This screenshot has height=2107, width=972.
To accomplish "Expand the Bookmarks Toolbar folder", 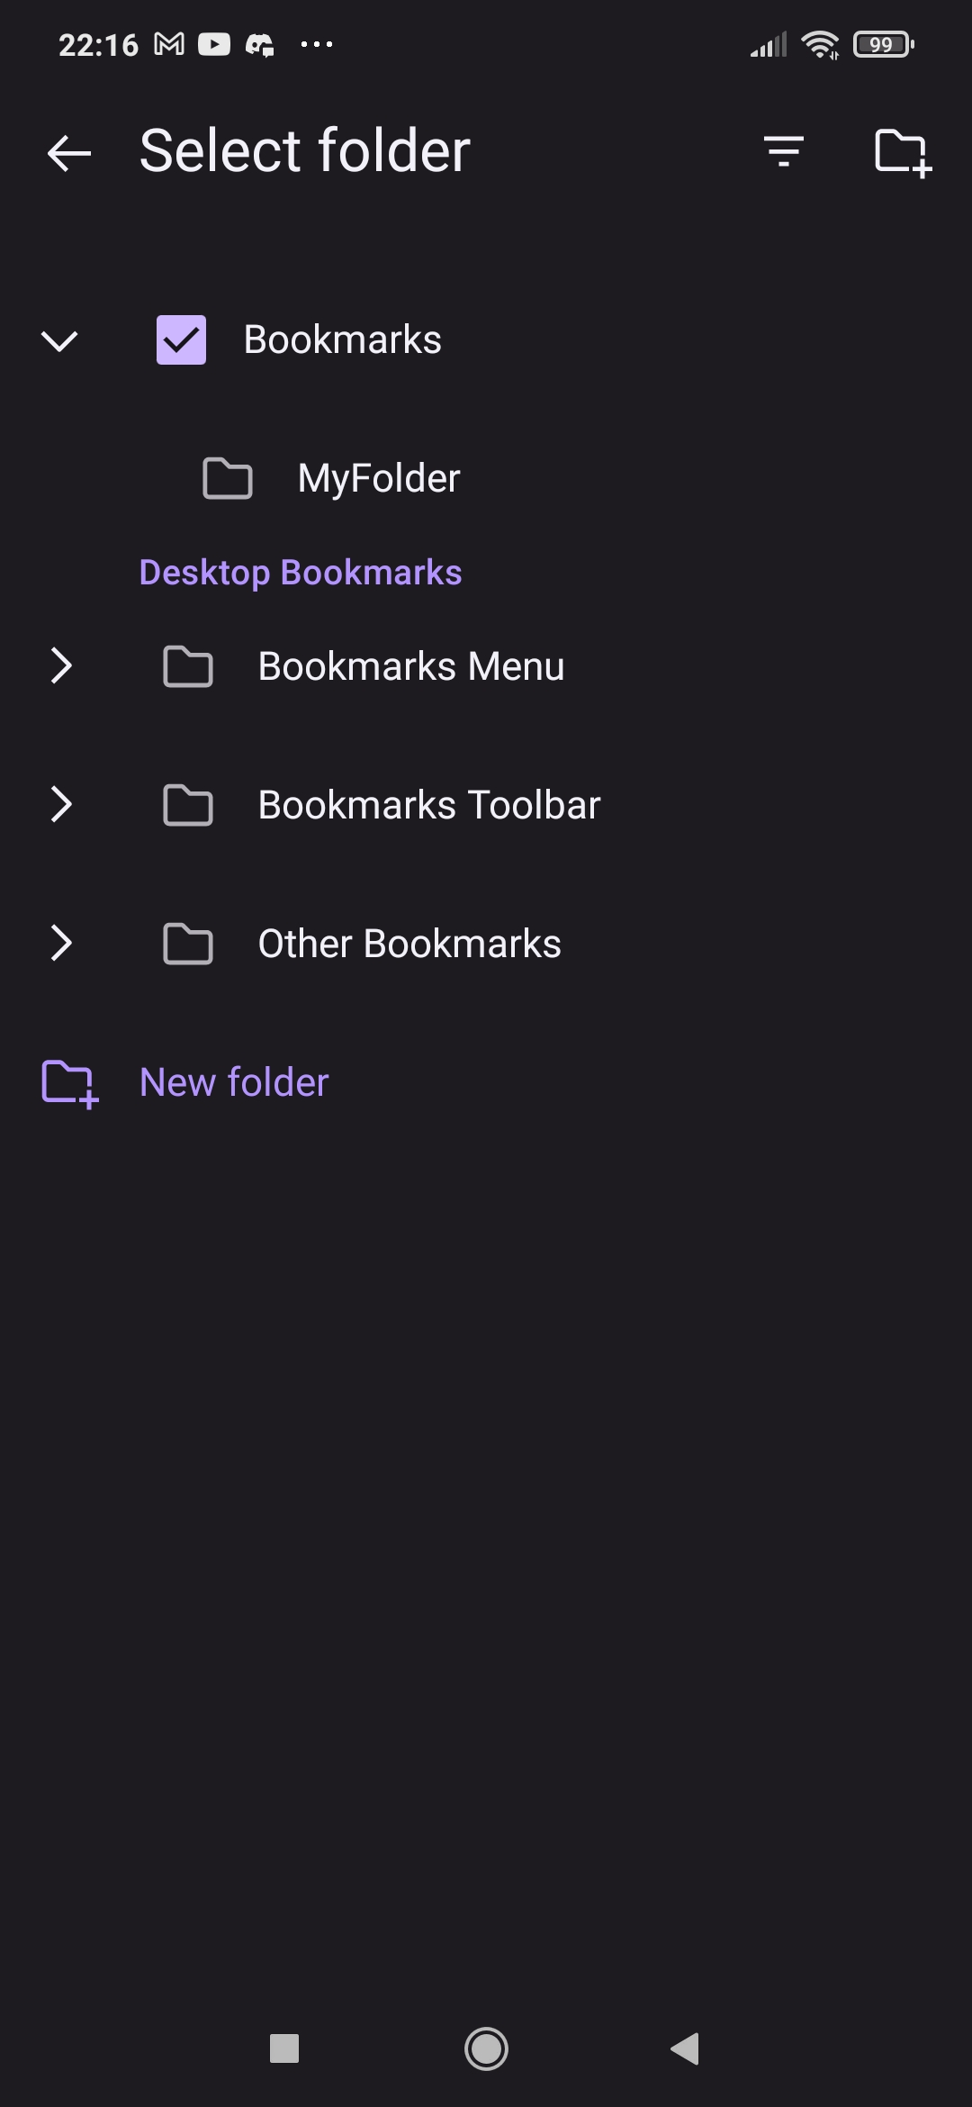I will coord(61,805).
